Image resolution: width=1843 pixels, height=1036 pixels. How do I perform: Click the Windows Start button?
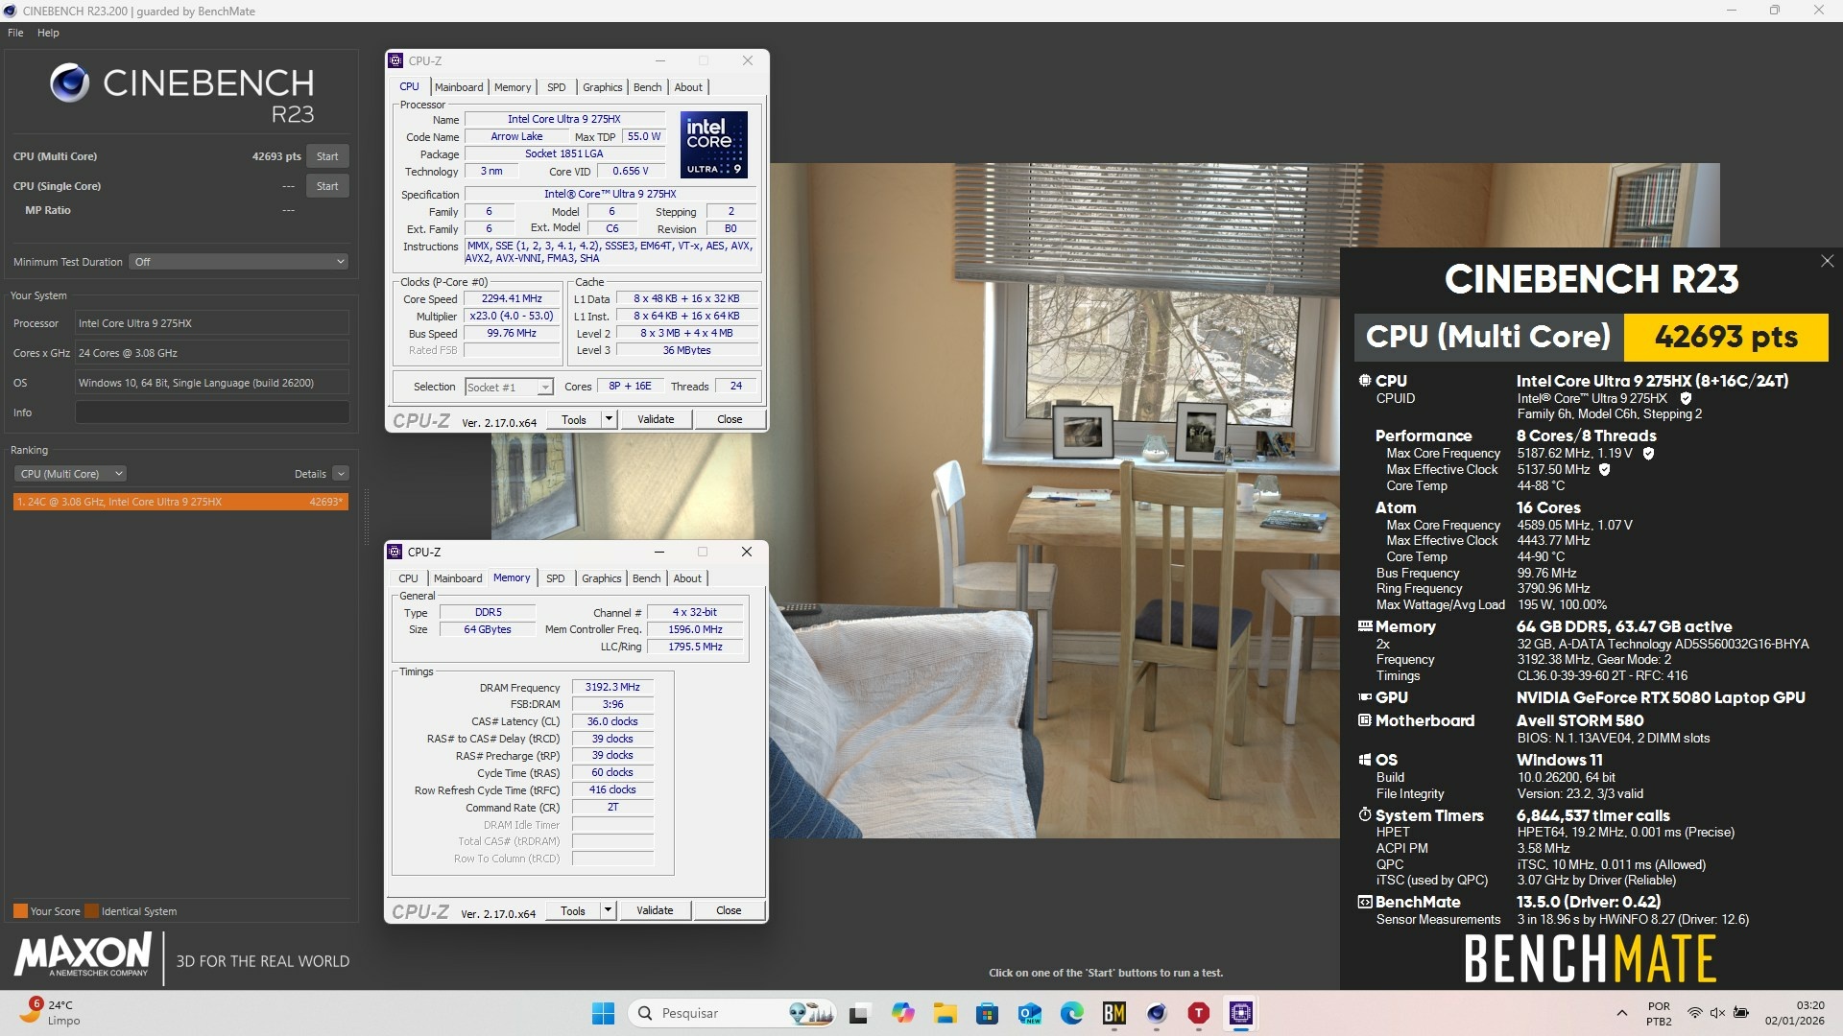[x=603, y=1013]
